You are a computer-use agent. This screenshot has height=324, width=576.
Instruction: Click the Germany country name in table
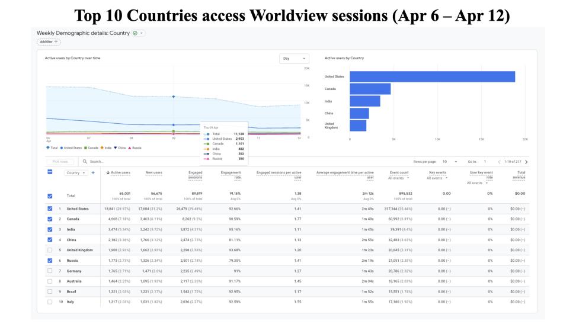(74, 271)
